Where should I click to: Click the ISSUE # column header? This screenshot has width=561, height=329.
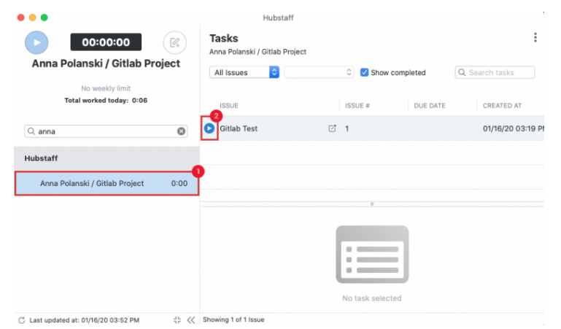(357, 106)
